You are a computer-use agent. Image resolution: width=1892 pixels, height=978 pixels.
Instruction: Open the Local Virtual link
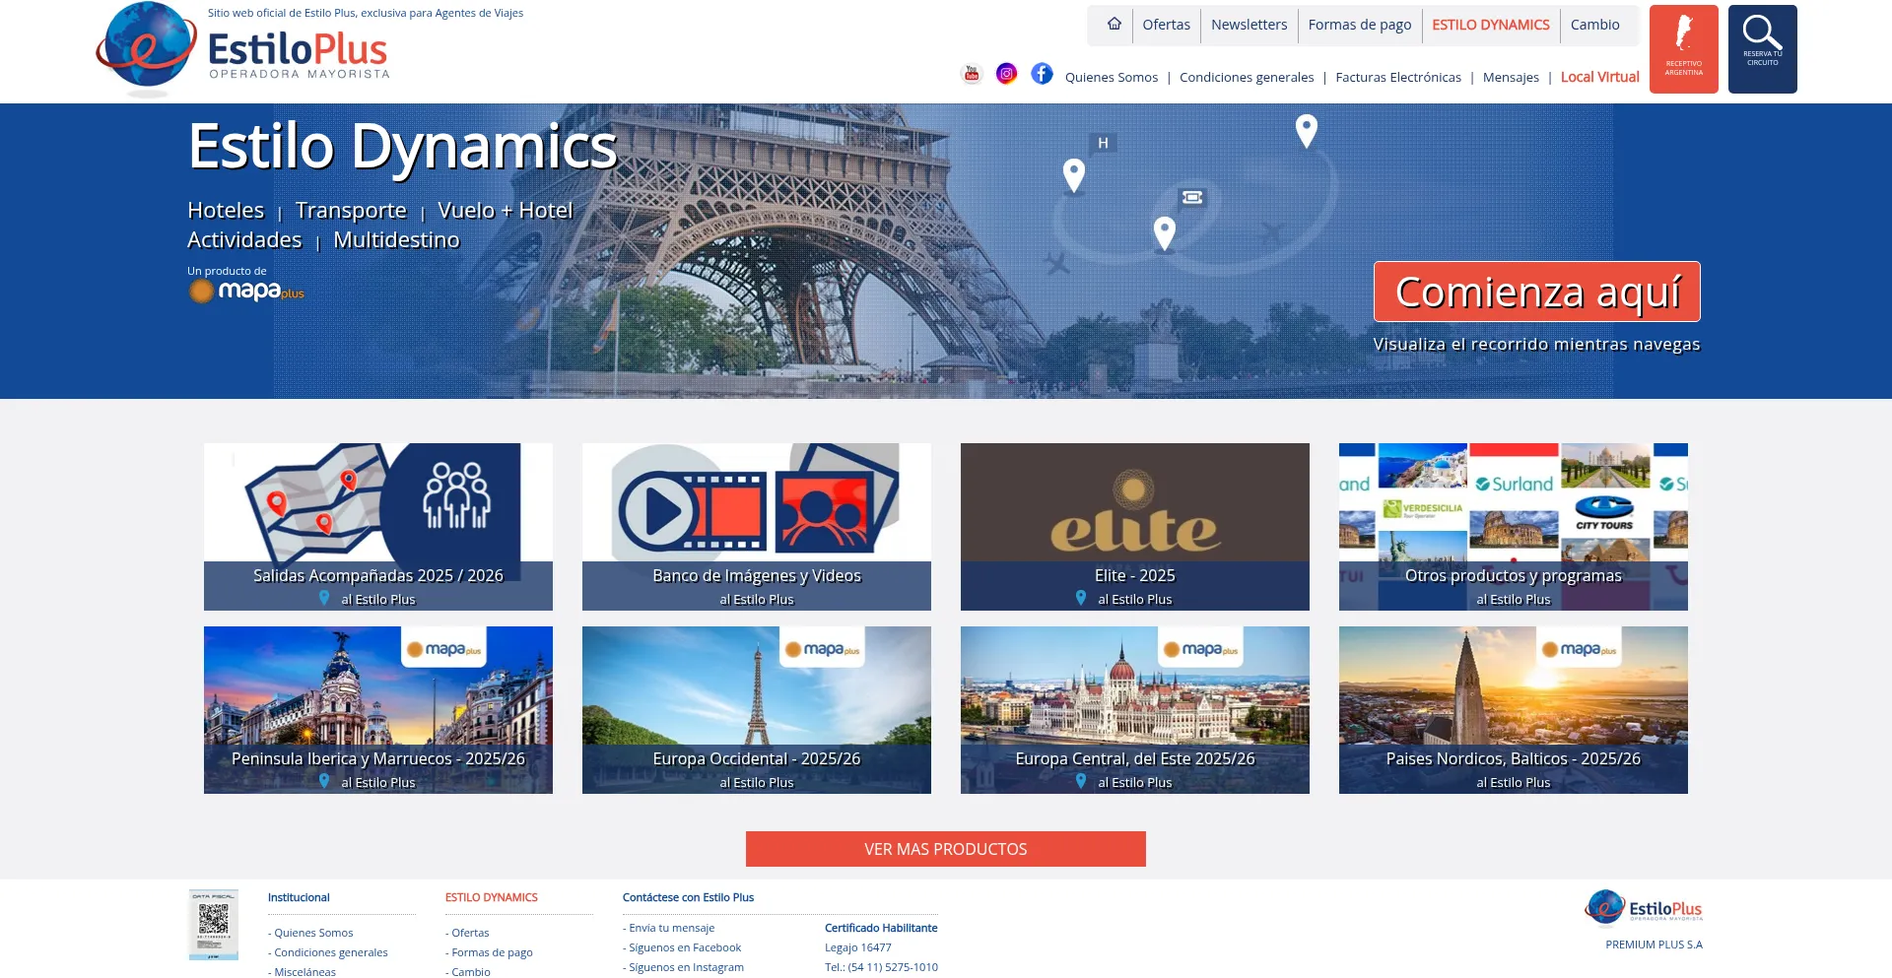(1599, 77)
